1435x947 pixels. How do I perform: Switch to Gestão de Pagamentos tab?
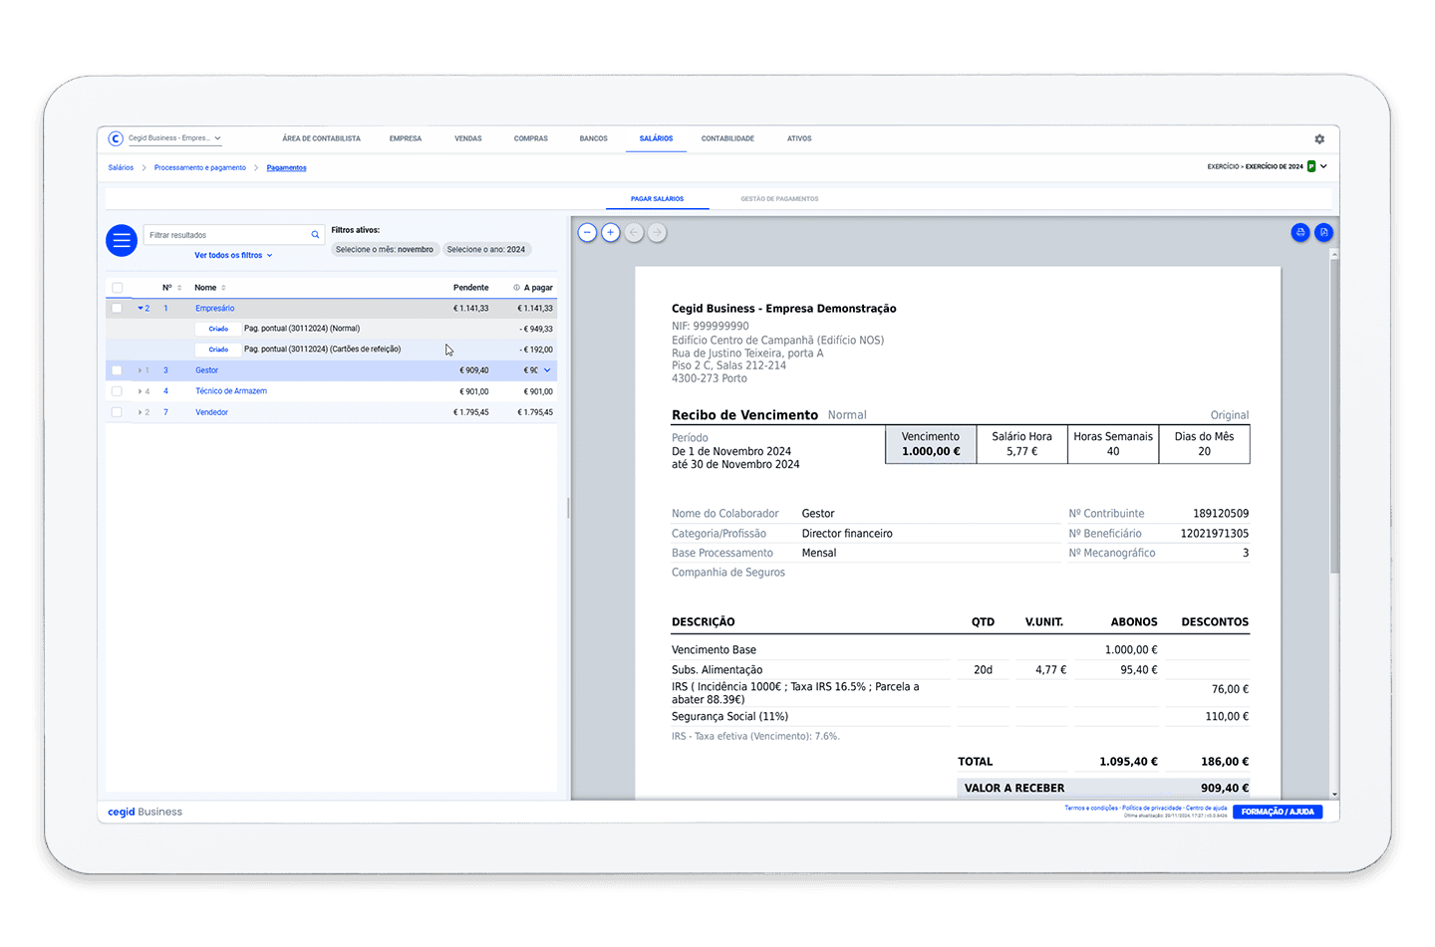click(779, 199)
